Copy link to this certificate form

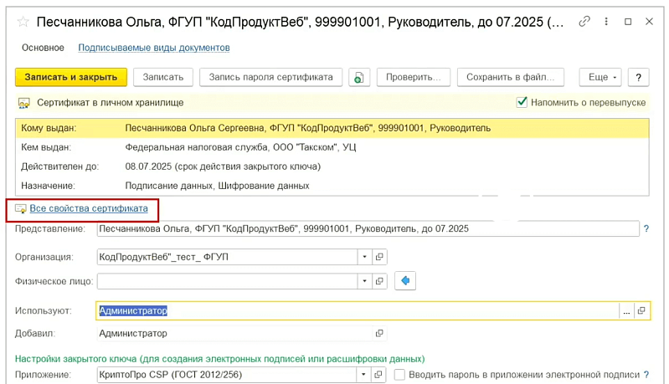[x=584, y=21]
